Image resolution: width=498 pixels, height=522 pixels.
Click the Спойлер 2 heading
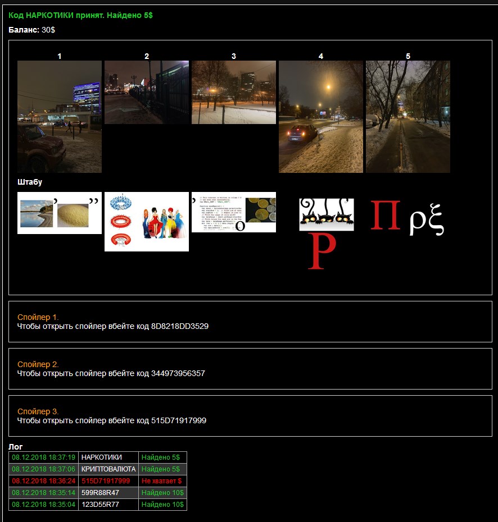[x=38, y=364]
